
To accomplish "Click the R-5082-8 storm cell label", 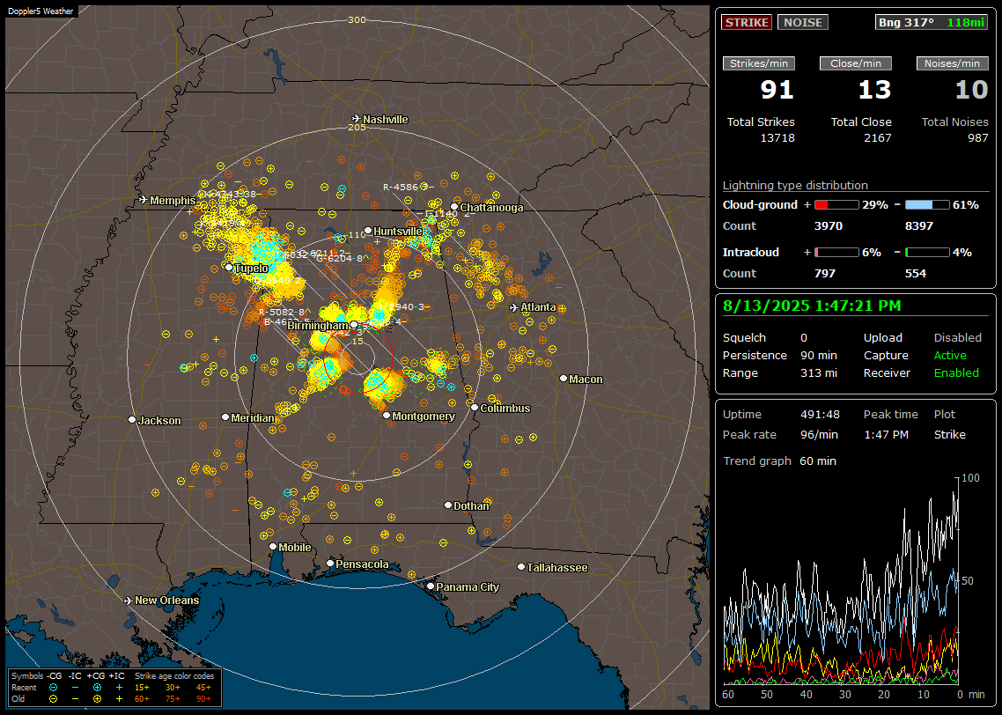I will tap(281, 312).
